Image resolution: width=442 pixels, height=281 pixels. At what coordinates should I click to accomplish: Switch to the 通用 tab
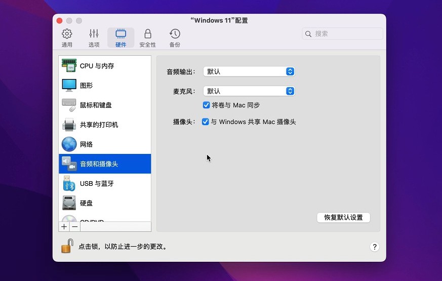coord(67,38)
